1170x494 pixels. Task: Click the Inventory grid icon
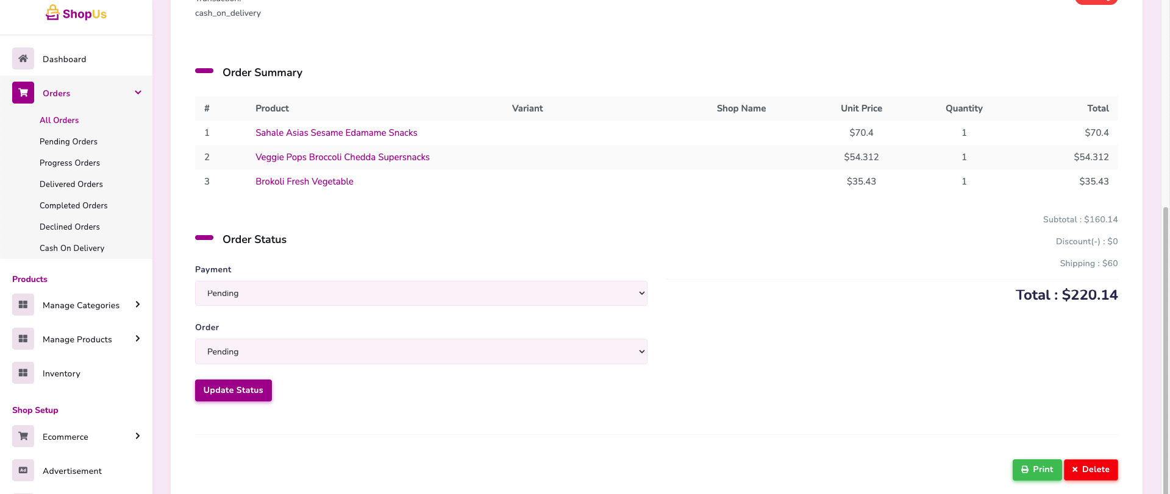23,373
